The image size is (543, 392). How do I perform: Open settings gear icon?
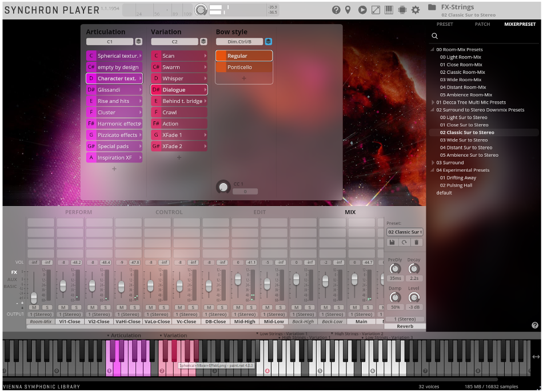pyautogui.click(x=416, y=10)
